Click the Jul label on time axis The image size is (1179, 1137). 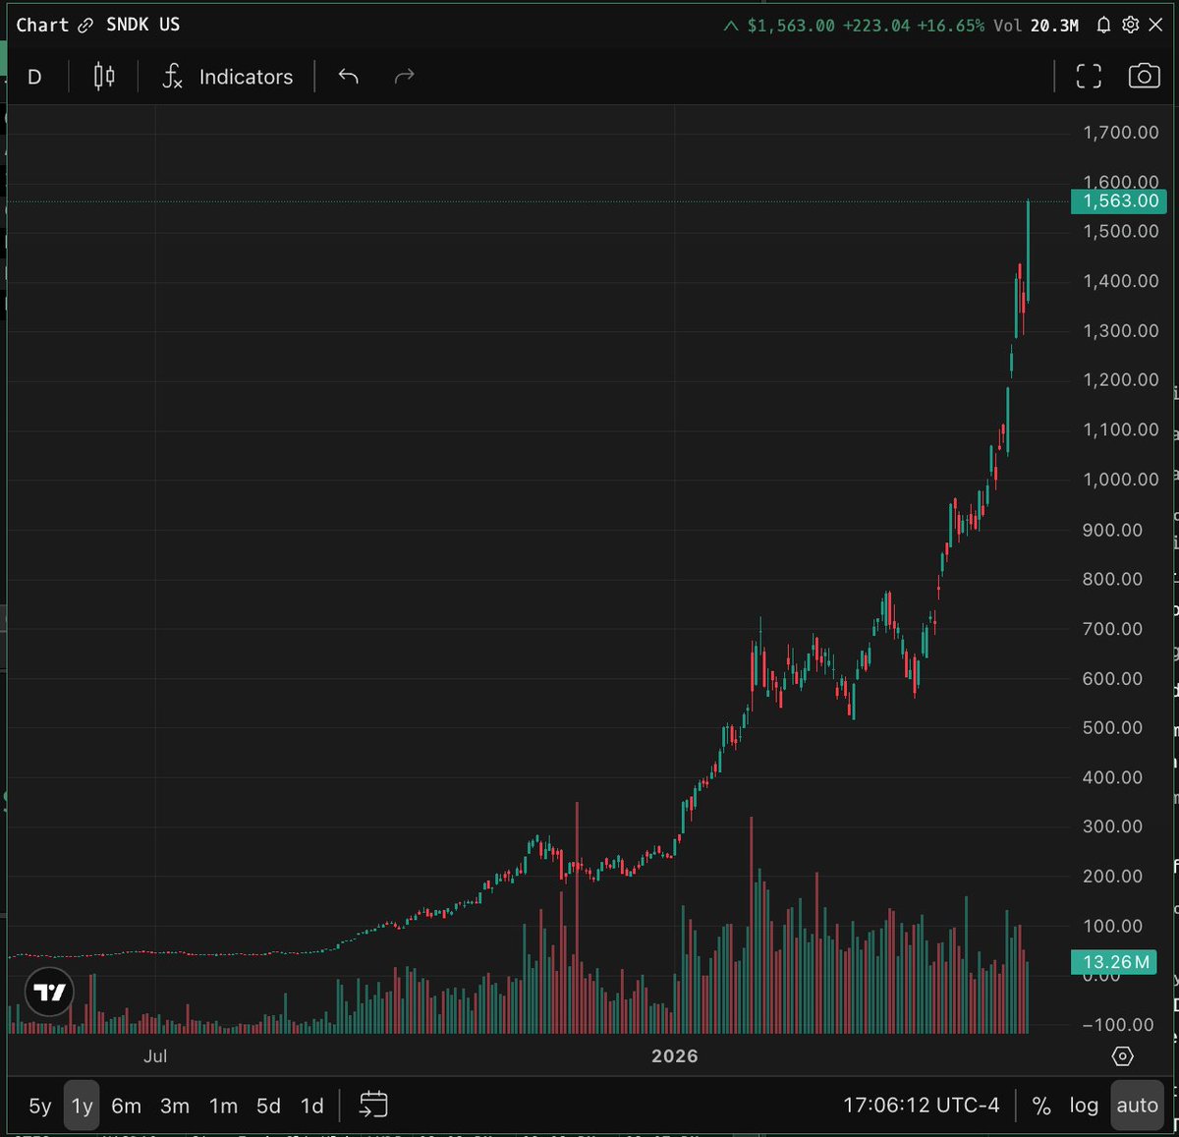tap(155, 1056)
